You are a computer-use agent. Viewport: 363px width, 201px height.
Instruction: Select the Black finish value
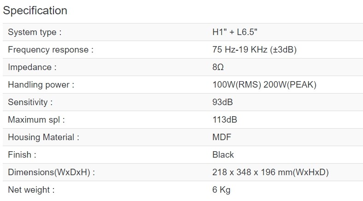point(223,155)
